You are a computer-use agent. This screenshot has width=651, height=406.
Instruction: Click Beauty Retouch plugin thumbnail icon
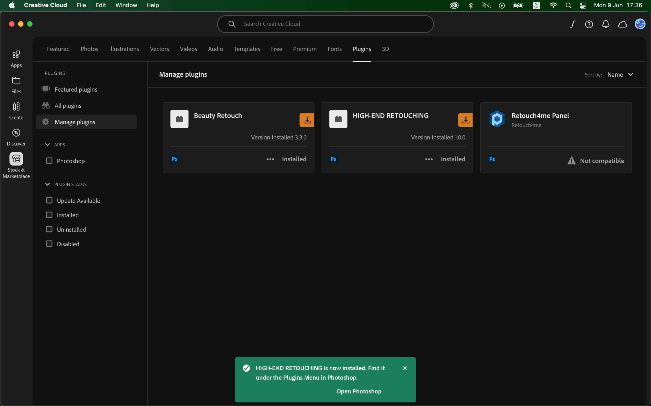click(180, 119)
